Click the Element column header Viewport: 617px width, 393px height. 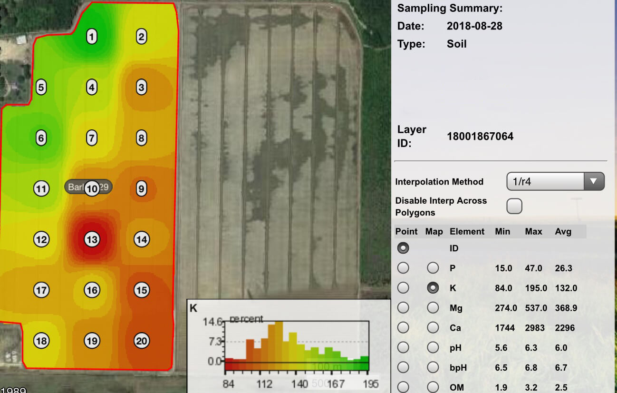pyautogui.click(x=467, y=232)
